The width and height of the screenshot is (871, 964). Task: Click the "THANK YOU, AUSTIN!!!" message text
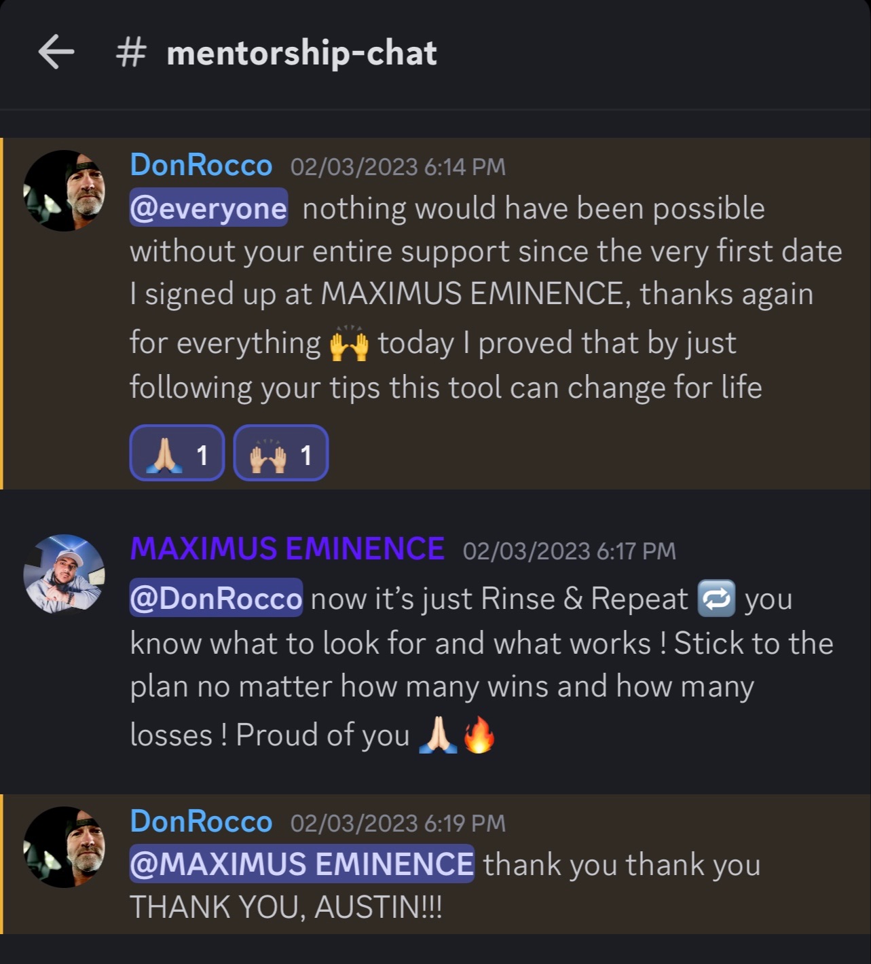click(x=286, y=907)
